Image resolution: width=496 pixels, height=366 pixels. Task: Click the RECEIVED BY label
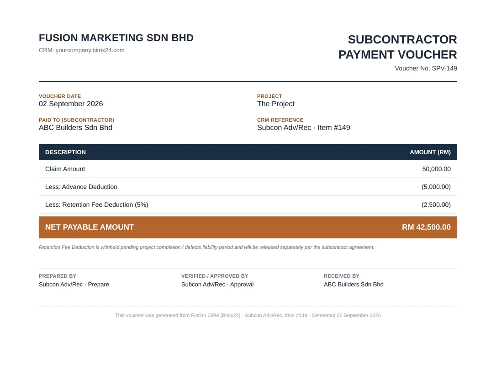[342, 276]
